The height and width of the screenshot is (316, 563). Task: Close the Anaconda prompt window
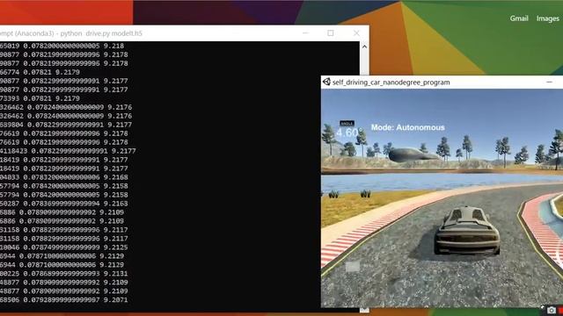[x=356, y=33]
